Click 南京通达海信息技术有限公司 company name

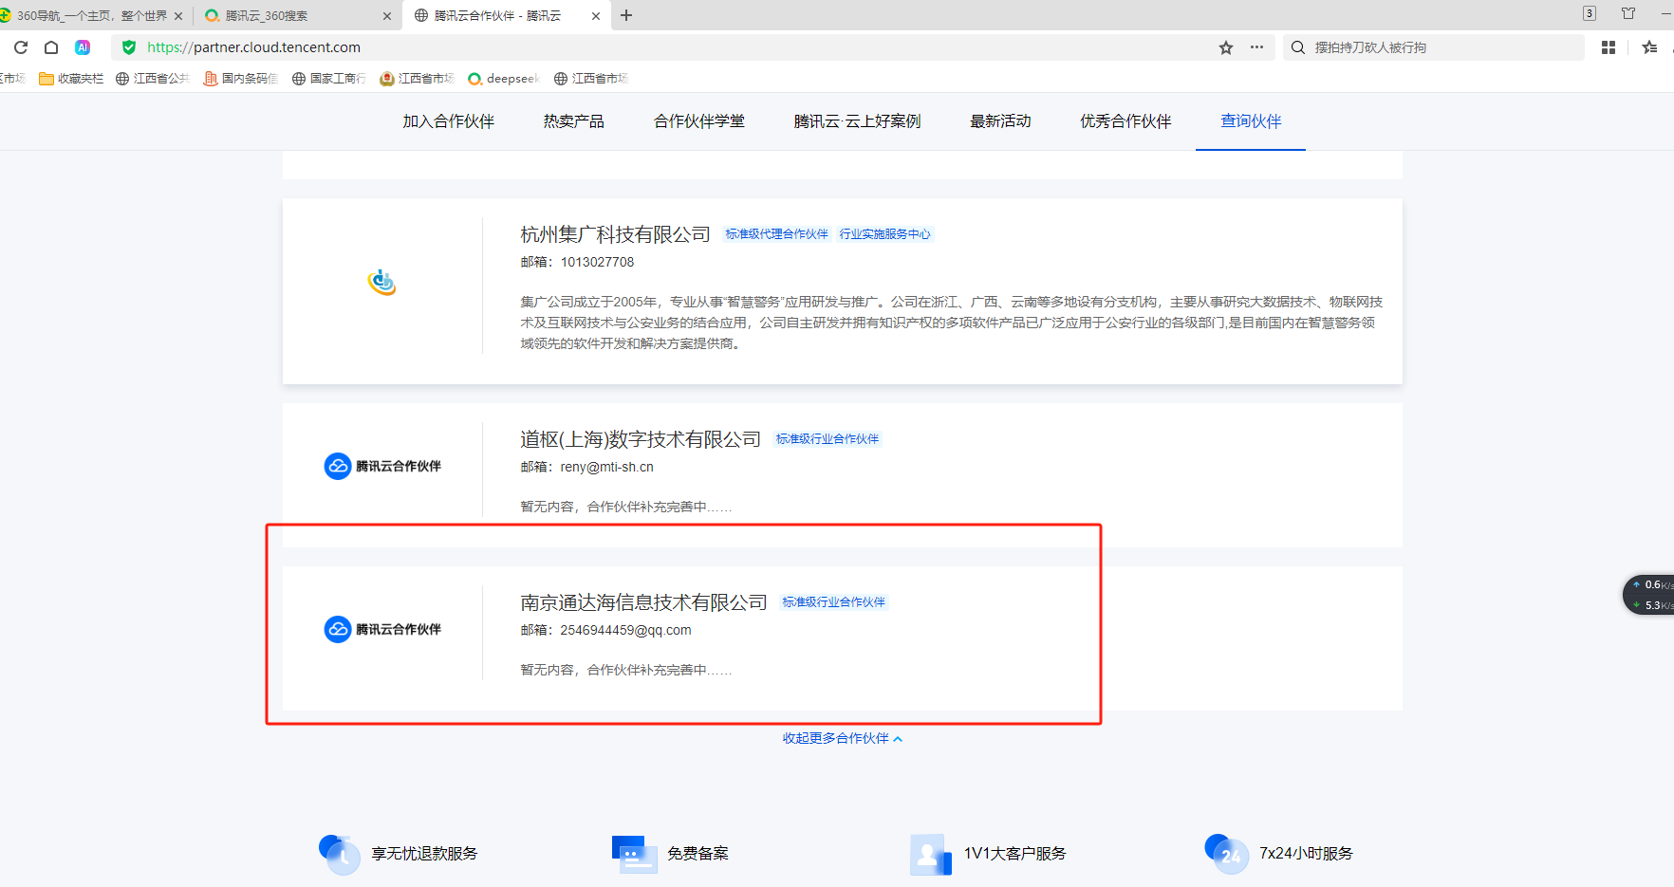coord(643,602)
